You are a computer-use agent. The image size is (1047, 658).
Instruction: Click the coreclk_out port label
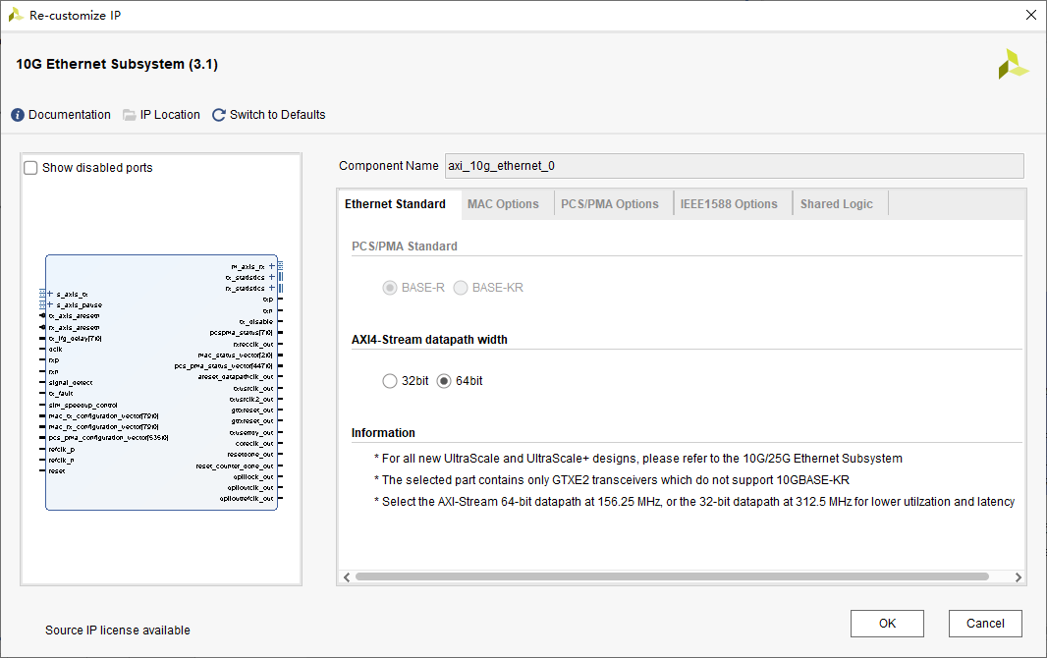pyautogui.click(x=254, y=444)
